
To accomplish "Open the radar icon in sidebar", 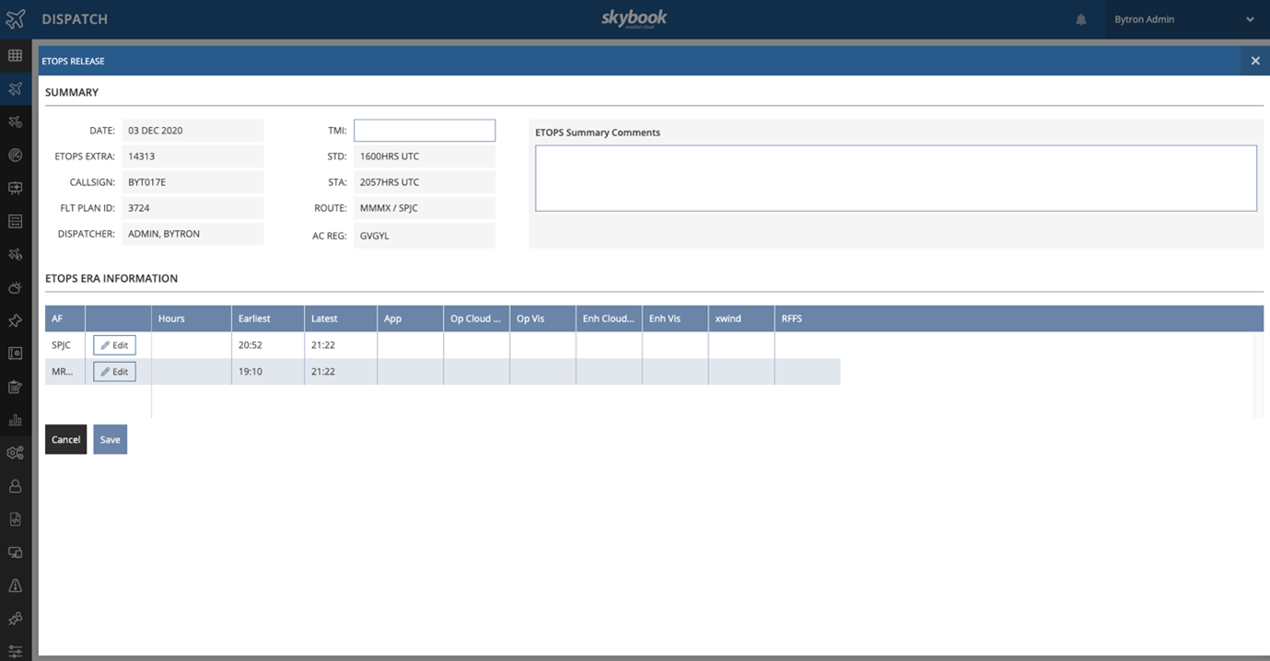I will click(16, 155).
